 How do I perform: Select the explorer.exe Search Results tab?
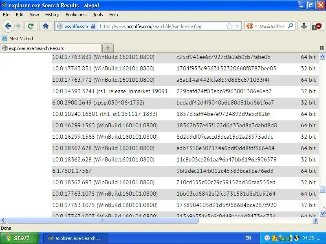[x=51, y=48]
